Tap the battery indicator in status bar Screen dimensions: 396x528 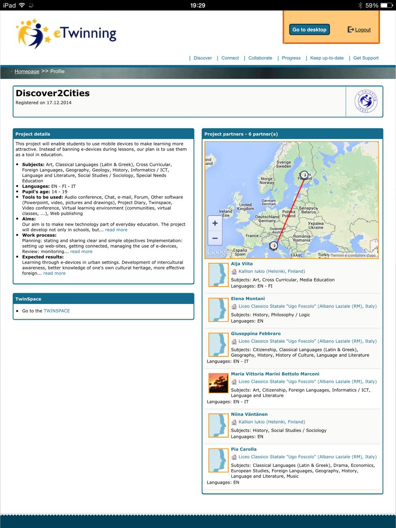tap(387, 5)
